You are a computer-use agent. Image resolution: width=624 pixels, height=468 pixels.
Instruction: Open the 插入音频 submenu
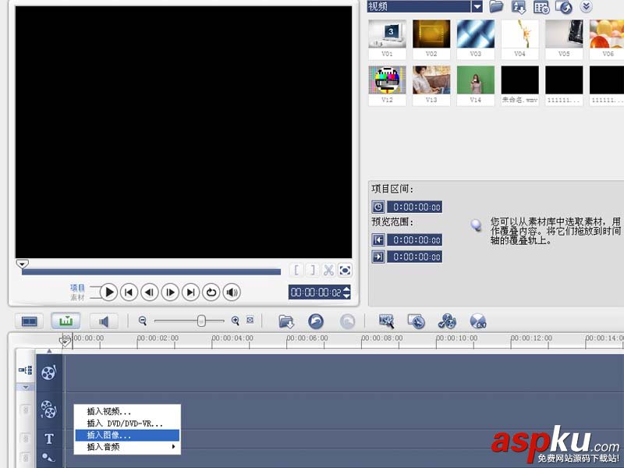coord(127,447)
